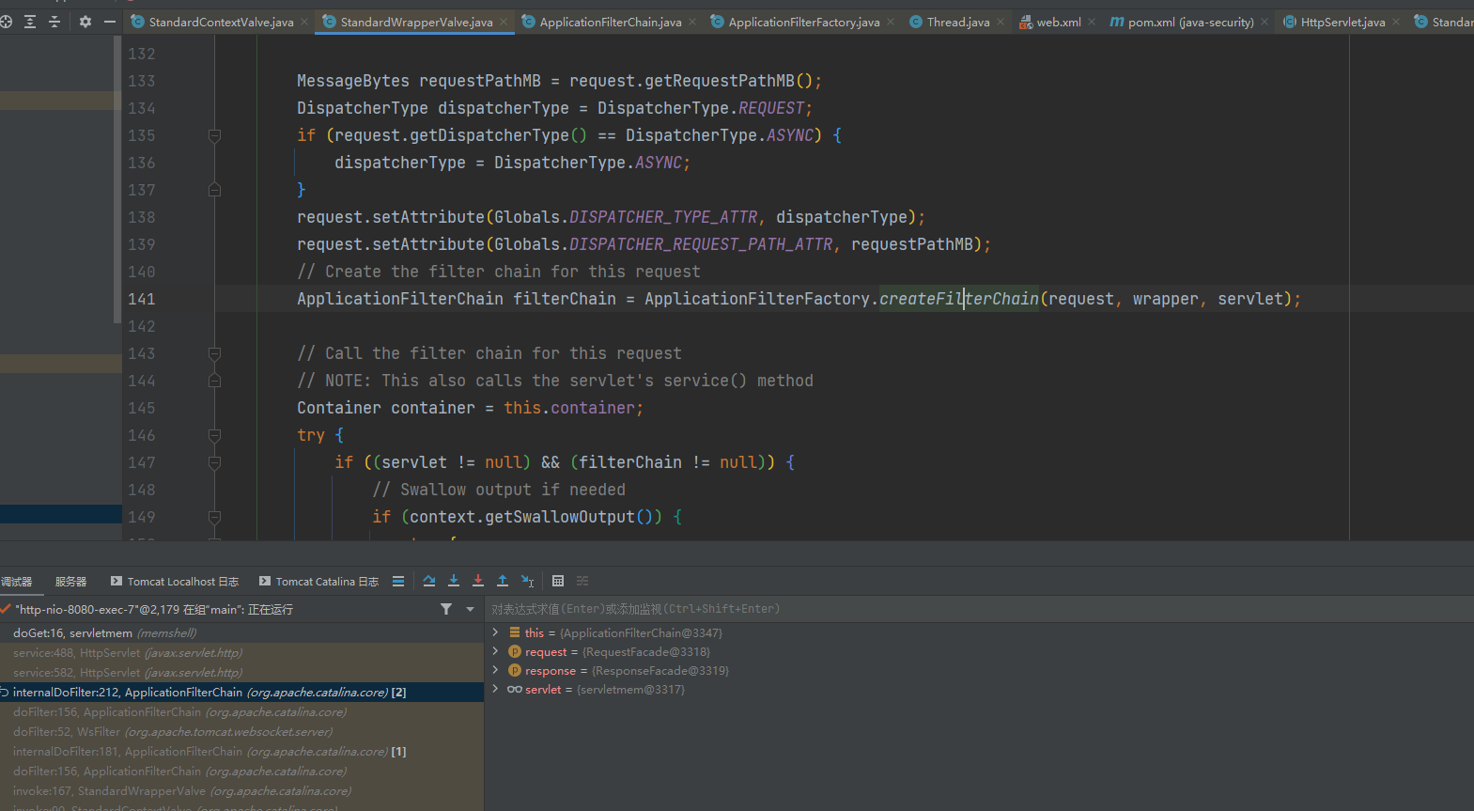
Task: Open Tomcat Localhost 日志 tab
Action: point(175,582)
